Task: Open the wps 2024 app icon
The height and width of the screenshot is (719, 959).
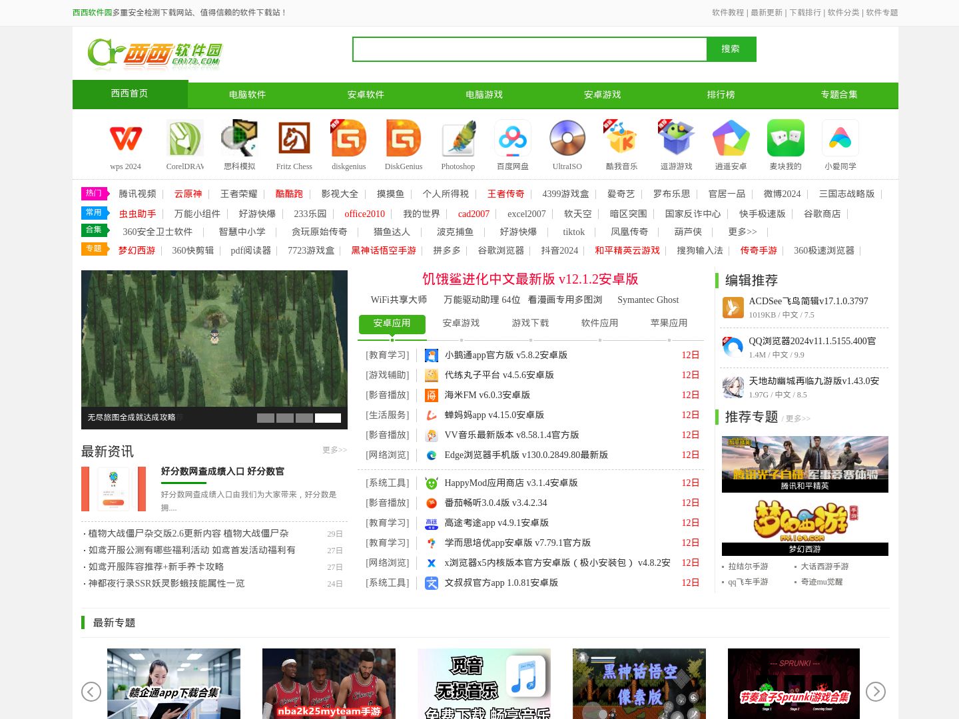Action: point(125,138)
